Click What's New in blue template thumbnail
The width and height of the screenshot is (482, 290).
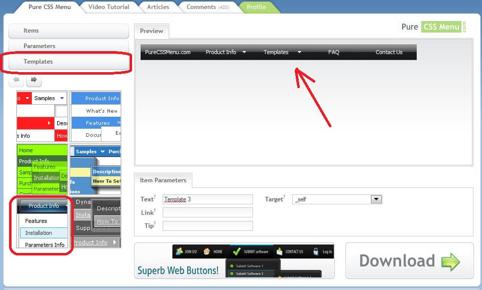102,111
